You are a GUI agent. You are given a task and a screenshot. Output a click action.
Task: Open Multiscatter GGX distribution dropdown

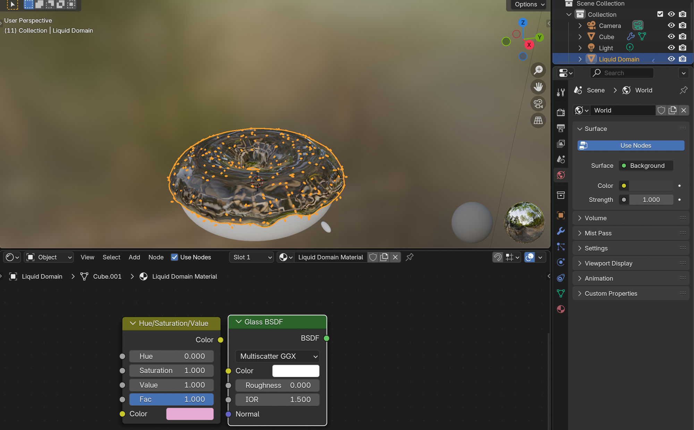point(277,356)
